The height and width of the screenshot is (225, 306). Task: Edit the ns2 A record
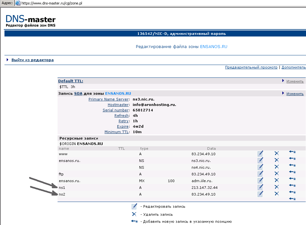point(260,194)
